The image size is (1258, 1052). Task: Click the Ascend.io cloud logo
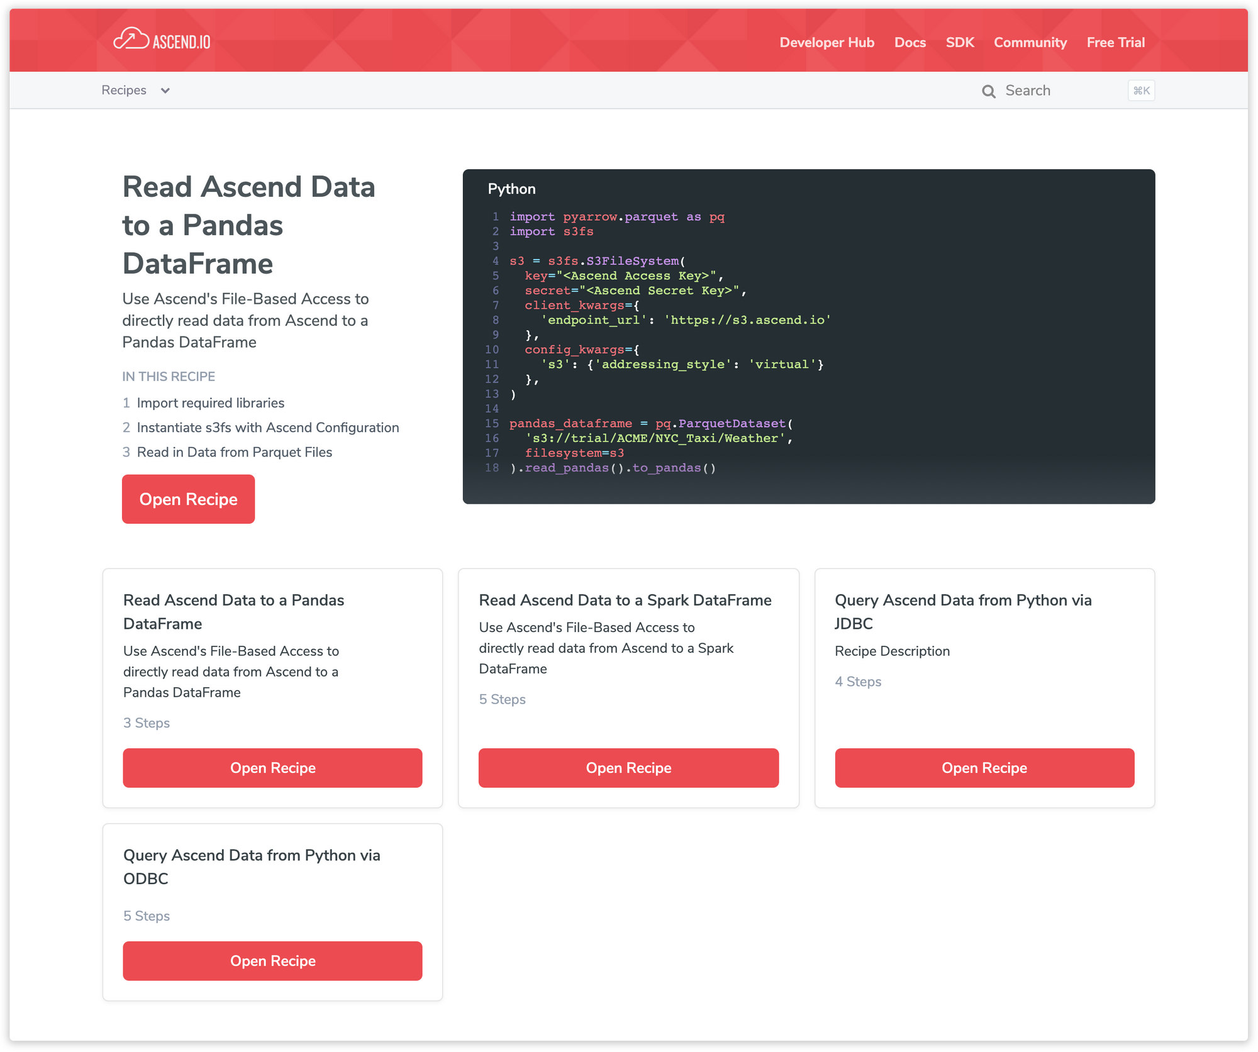162,39
